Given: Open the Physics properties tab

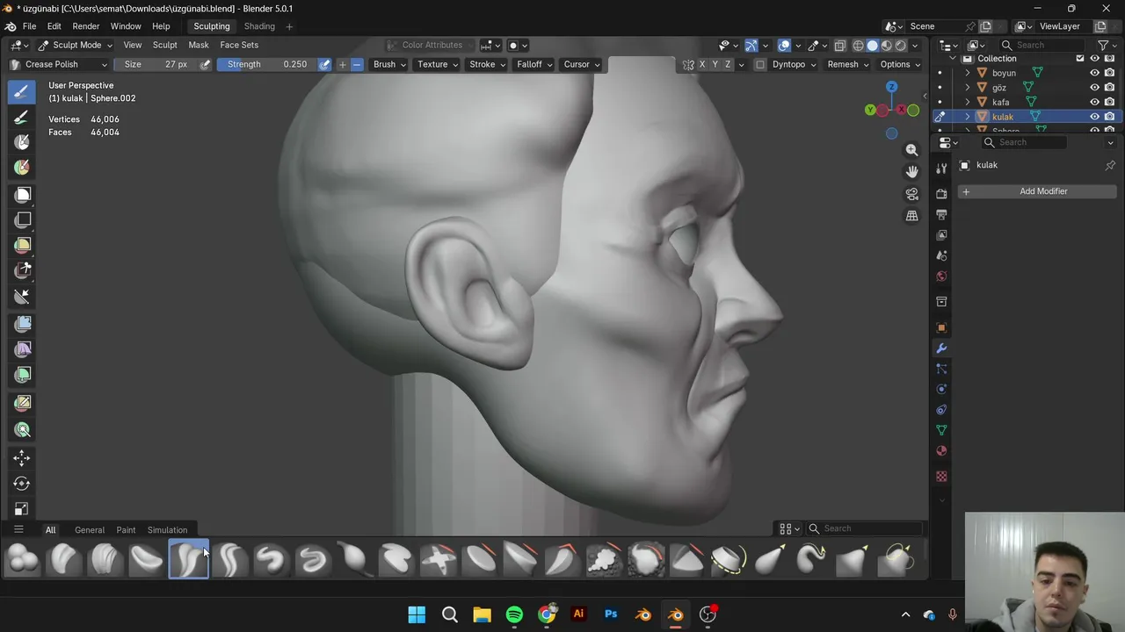Looking at the screenshot, I should tap(941, 389).
